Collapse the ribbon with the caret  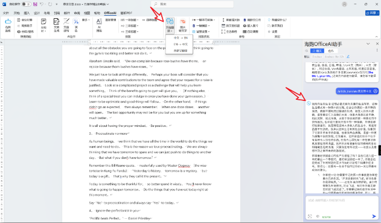point(376,37)
